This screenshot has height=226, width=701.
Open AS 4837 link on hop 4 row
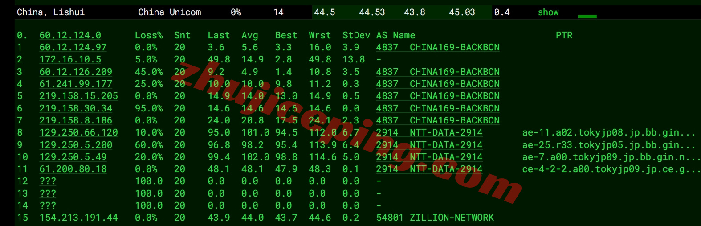click(438, 84)
